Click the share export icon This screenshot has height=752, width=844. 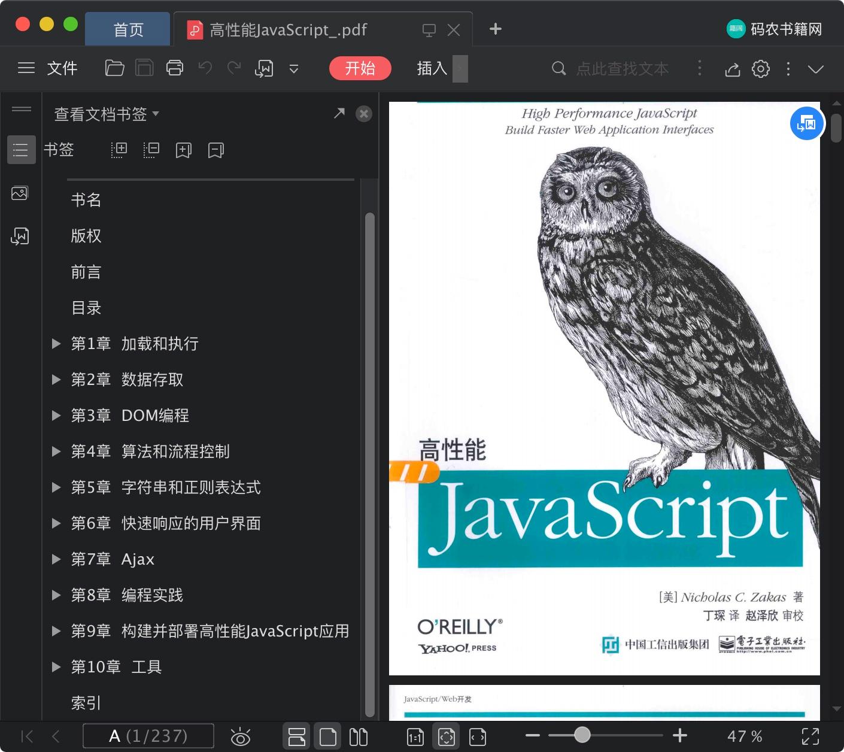coord(733,69)
